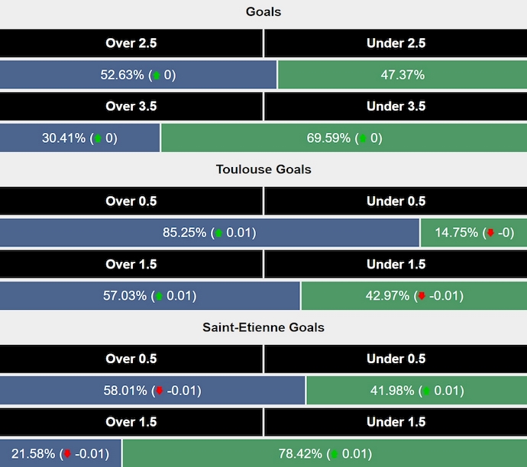
Task: Select Under 0.5 header under Toulouse Goals
Action: click(396, 201)
